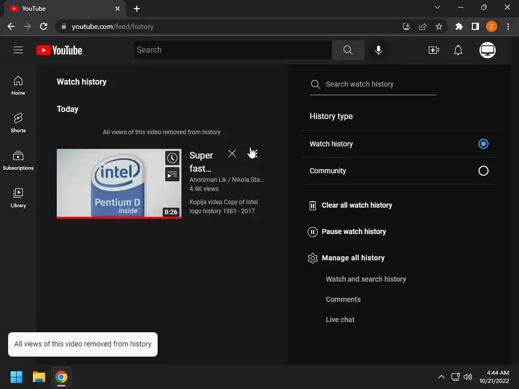This screenshot has width=519, height=389.
Task: Focus the main YouTube Search box
Action: pos(233,50)
